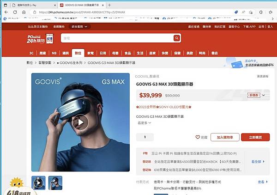Image resolution: width=277 pixels, height=195 pixels.
Task: Open the 下載 APP link
Action: click(x=249, y=27)
